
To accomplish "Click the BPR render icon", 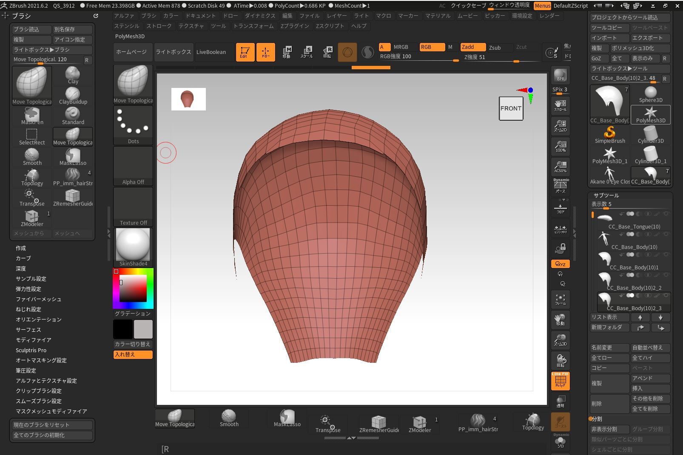I will (x=560, y=75).
